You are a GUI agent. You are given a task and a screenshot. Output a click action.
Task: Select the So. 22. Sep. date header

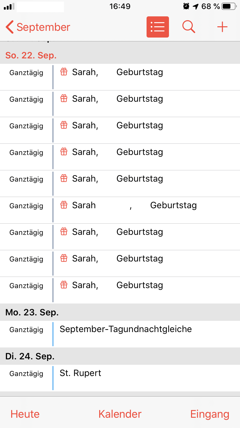[31, 55]
